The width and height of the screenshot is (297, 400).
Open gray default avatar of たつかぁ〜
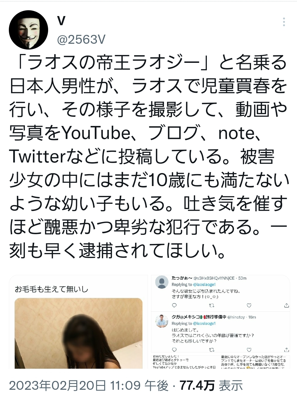pyautogui.click(x=162, y=282)
